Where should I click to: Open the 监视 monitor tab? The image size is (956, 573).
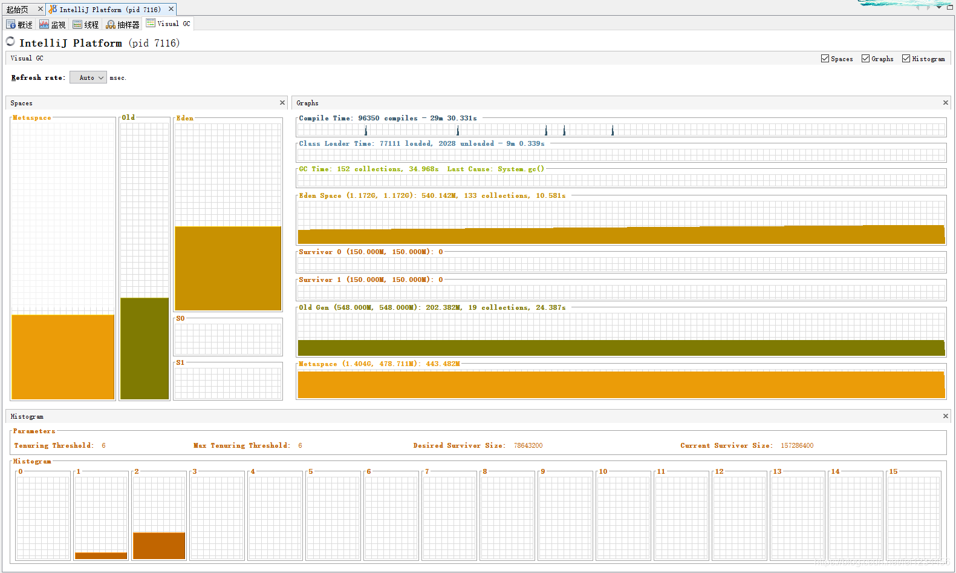(52, 24)
